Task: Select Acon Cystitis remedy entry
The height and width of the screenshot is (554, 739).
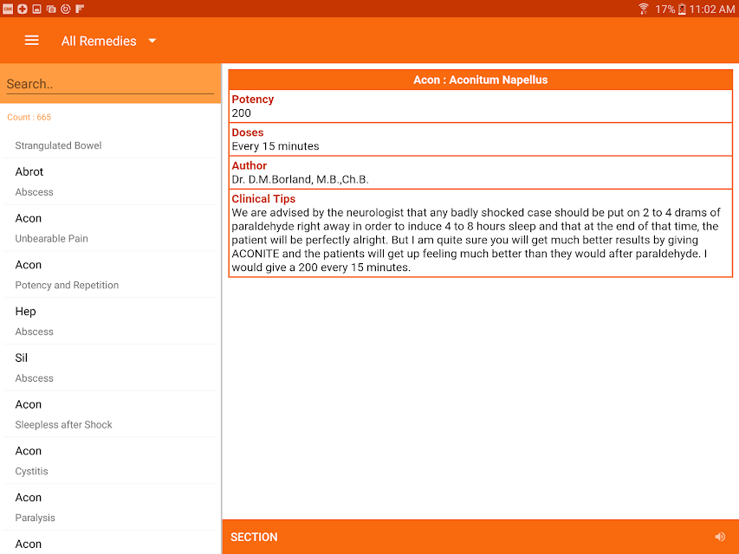Action: [x=110, y=461]
